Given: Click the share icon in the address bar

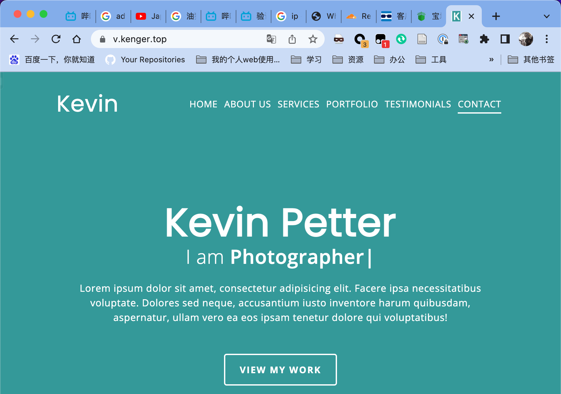Looking at the screenshot, I should coord(292,39).
